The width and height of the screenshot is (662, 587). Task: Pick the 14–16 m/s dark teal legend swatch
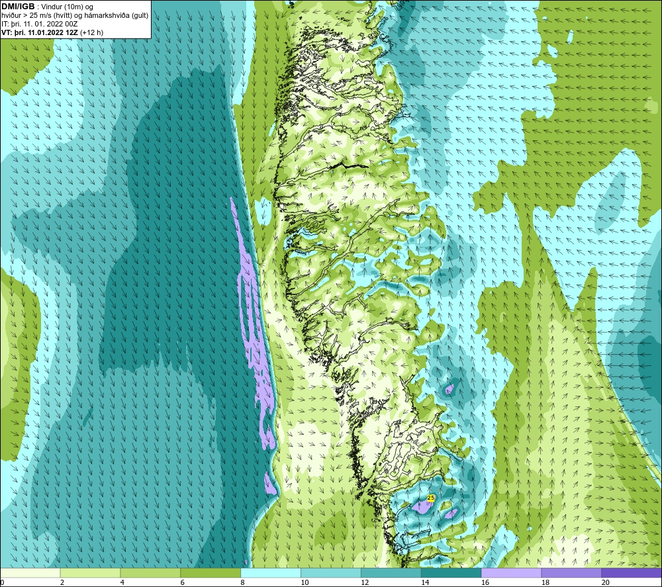click(x=451, y=572)
